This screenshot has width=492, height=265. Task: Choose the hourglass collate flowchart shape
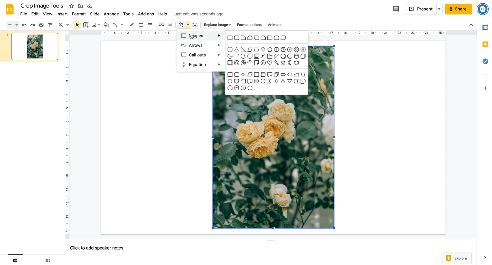270,81
